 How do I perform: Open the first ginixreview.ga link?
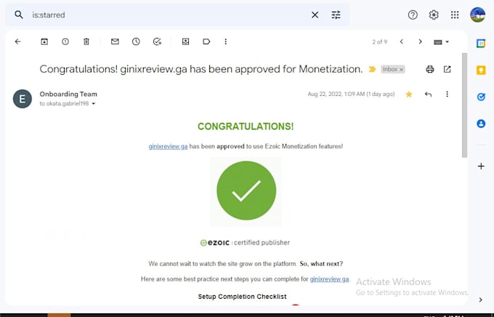(x=168, y=146)
